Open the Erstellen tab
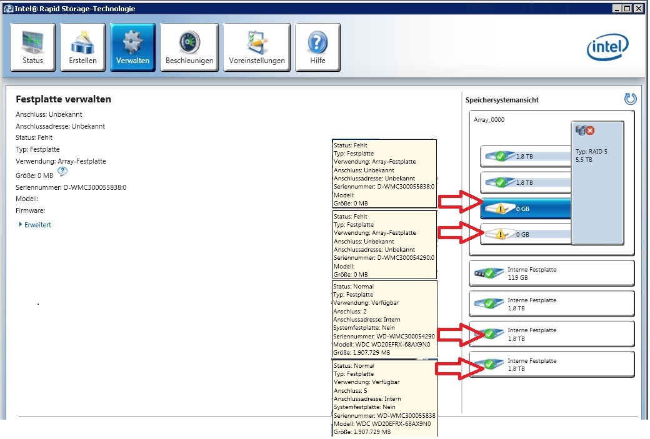The height and width of the screenshot is (439, 650). pos(82,47)
